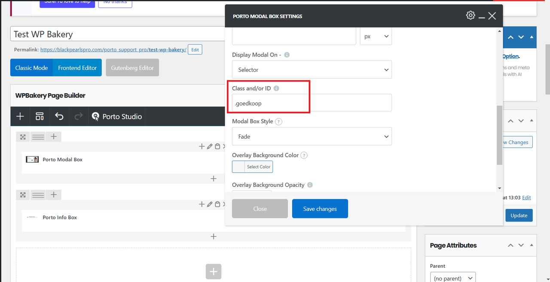550x282 pixels.
Task: Click the WPBakery Page Builder heading
Action: [x=50, y=95]
